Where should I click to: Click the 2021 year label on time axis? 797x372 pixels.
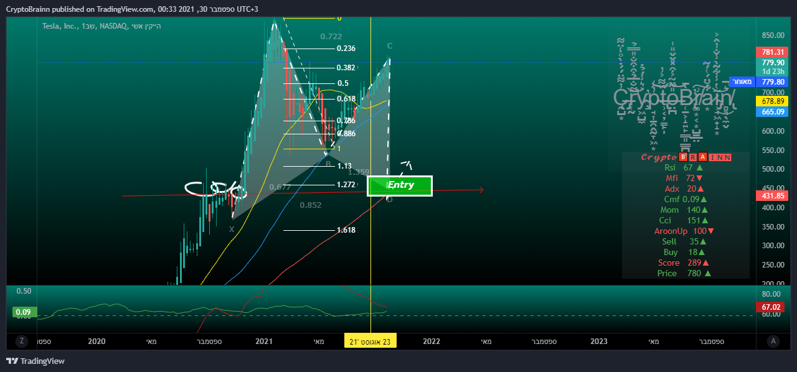click(264, 341)
